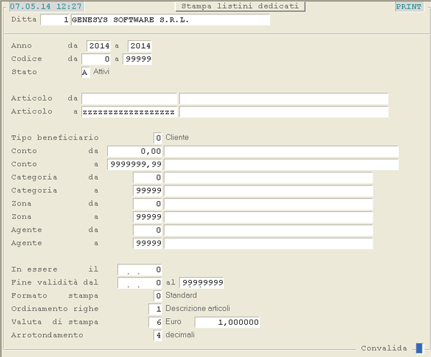Screen dimensions: 431x357
Task: Click the Categoria a description field
Action: pos(268,190)
